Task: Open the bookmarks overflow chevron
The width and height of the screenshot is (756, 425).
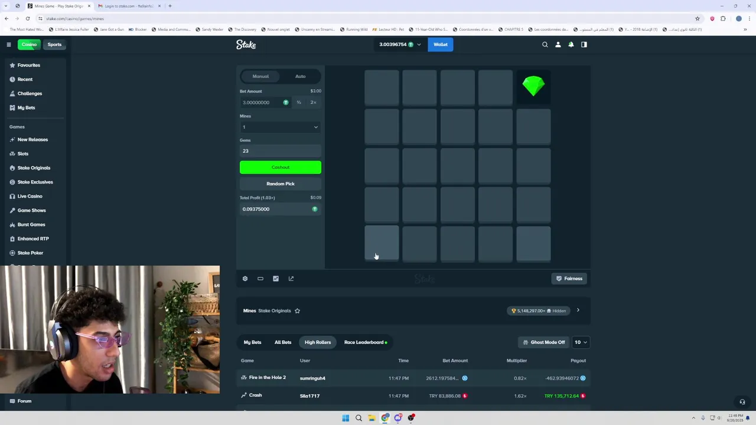Action: [x=745, y=29]
